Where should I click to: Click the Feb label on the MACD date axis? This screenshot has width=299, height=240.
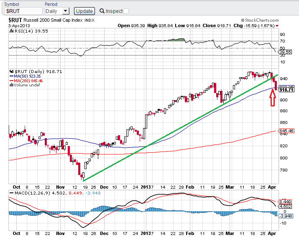(190, 233)
